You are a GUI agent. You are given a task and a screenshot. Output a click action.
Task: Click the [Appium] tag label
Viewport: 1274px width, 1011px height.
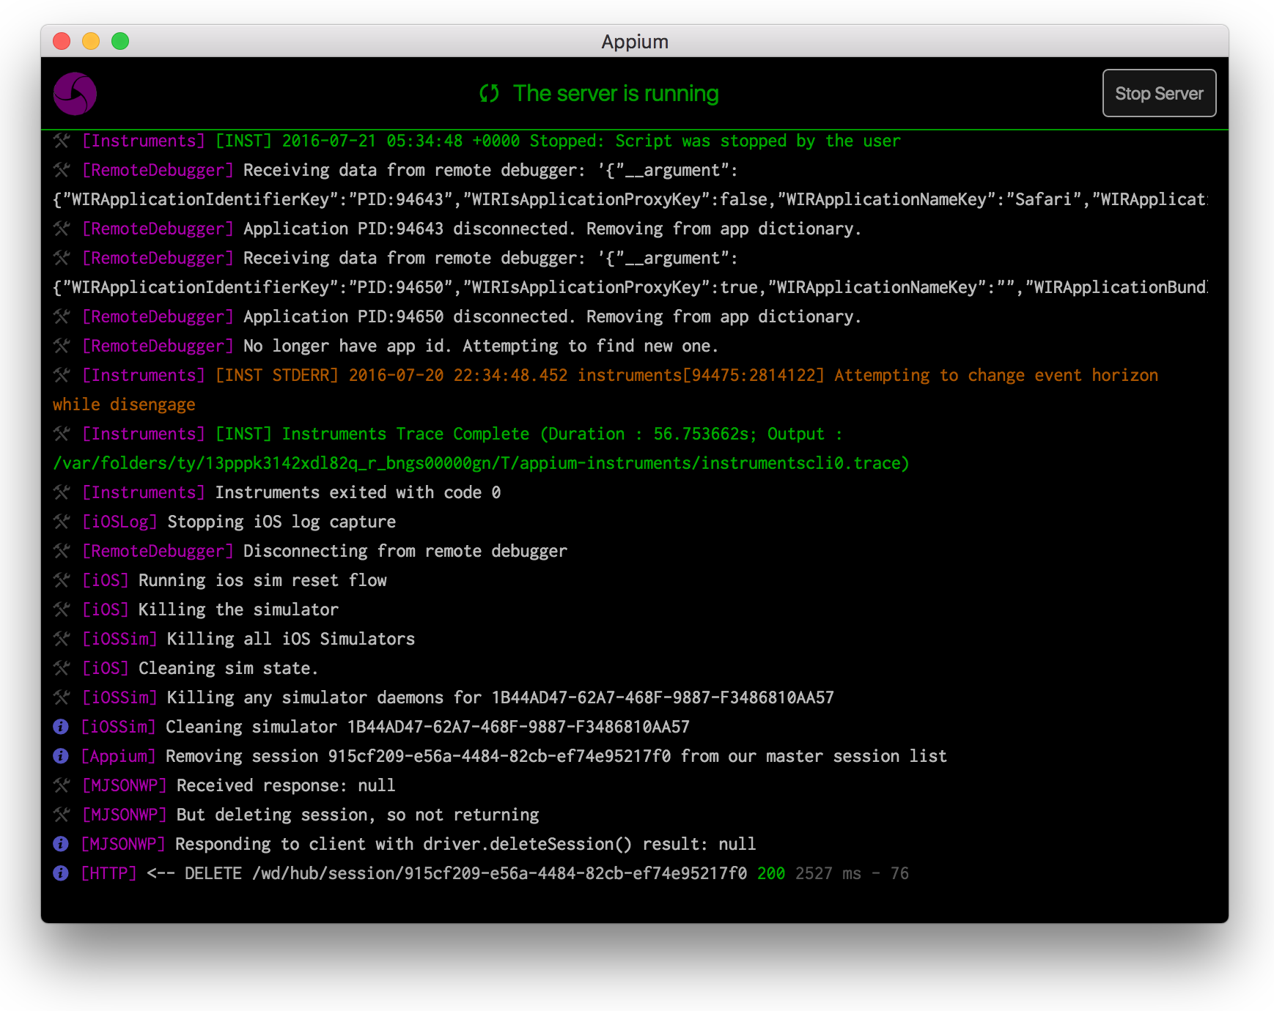118,756
